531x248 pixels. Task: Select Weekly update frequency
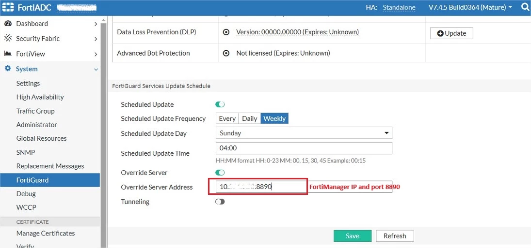click(274, 118)
